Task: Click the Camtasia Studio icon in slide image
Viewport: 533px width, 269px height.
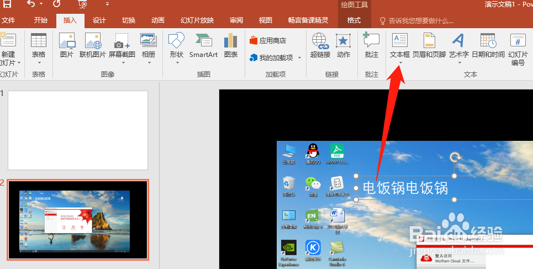Action: pos(337,248)
